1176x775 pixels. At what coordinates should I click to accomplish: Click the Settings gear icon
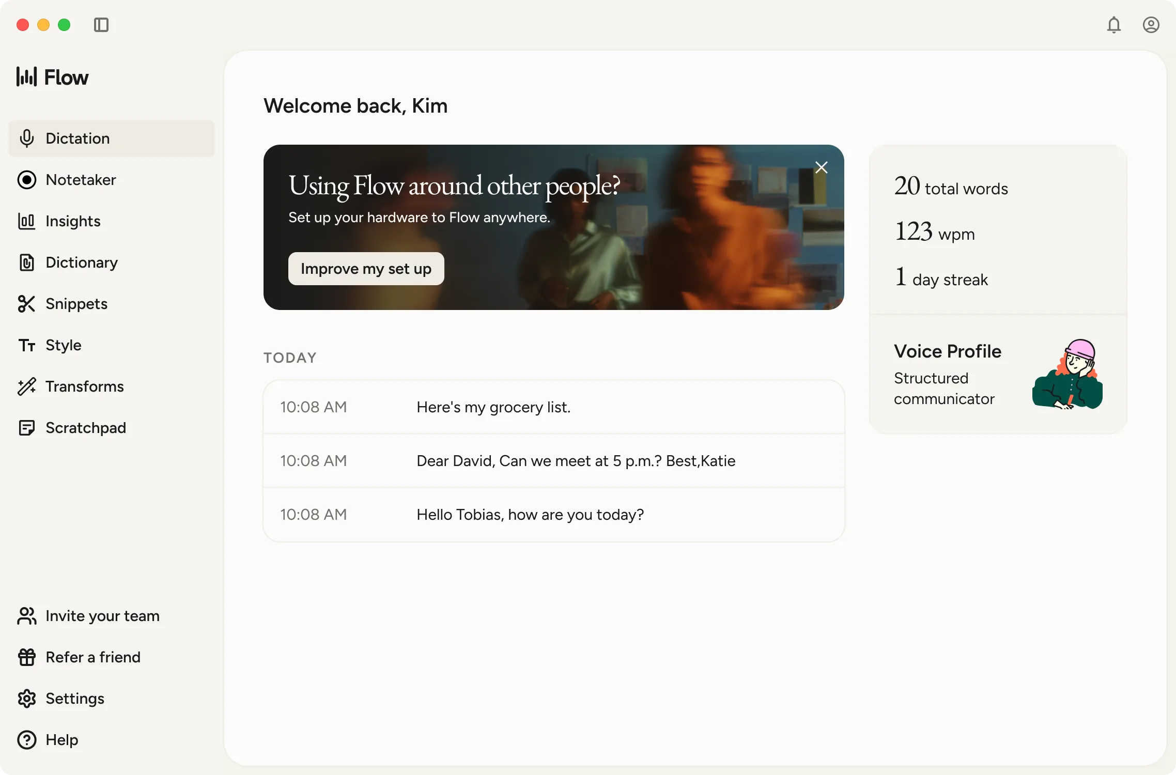[27, 699]
